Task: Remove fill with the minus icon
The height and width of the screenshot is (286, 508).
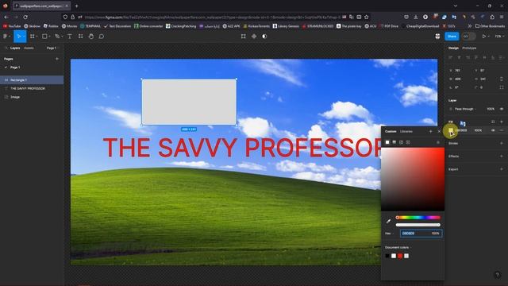Action: click(502, 130)
